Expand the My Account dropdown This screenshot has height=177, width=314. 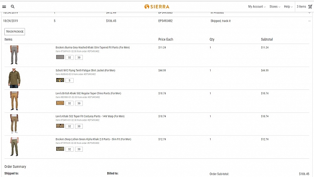[x=257, y=7]
